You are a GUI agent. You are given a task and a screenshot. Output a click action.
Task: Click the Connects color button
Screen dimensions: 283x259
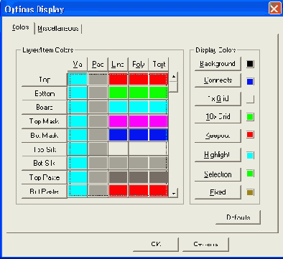(x=218, y=80)
